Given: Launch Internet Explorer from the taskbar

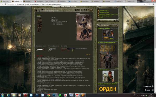Looking at the screenshot, I should (x=8, y=95).
